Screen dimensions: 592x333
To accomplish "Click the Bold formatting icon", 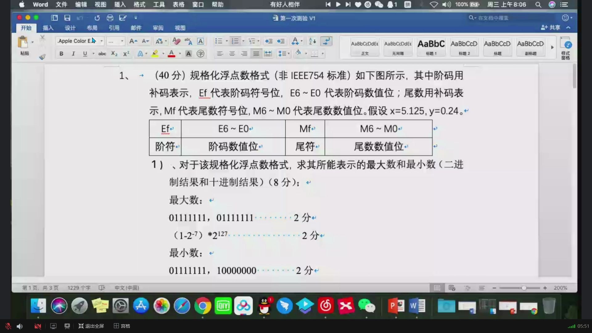I will coord(61,53).
